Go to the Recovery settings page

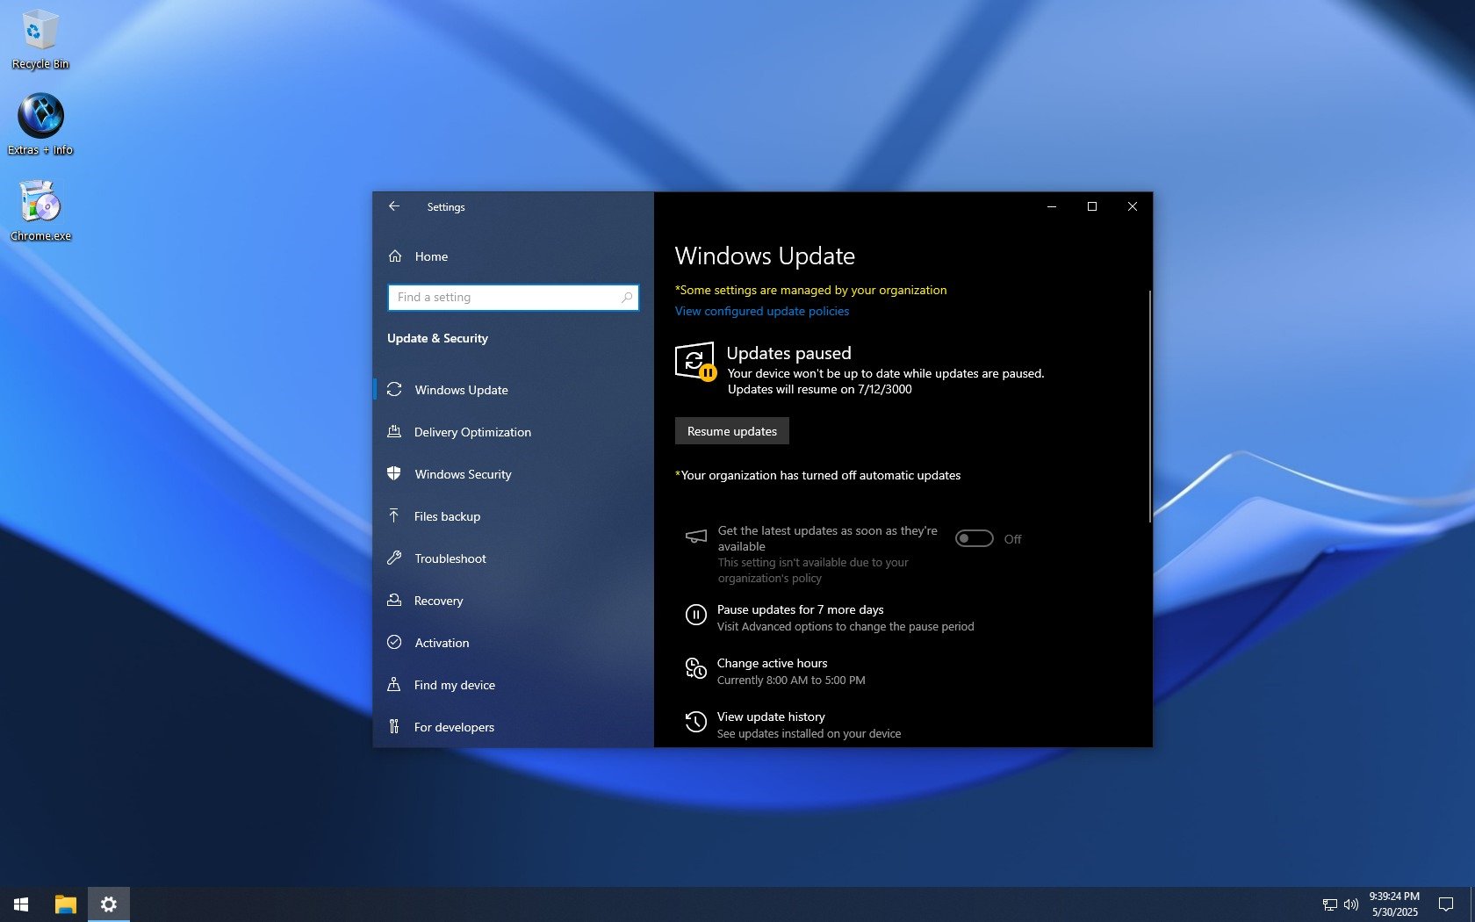[x=438, y=601]
